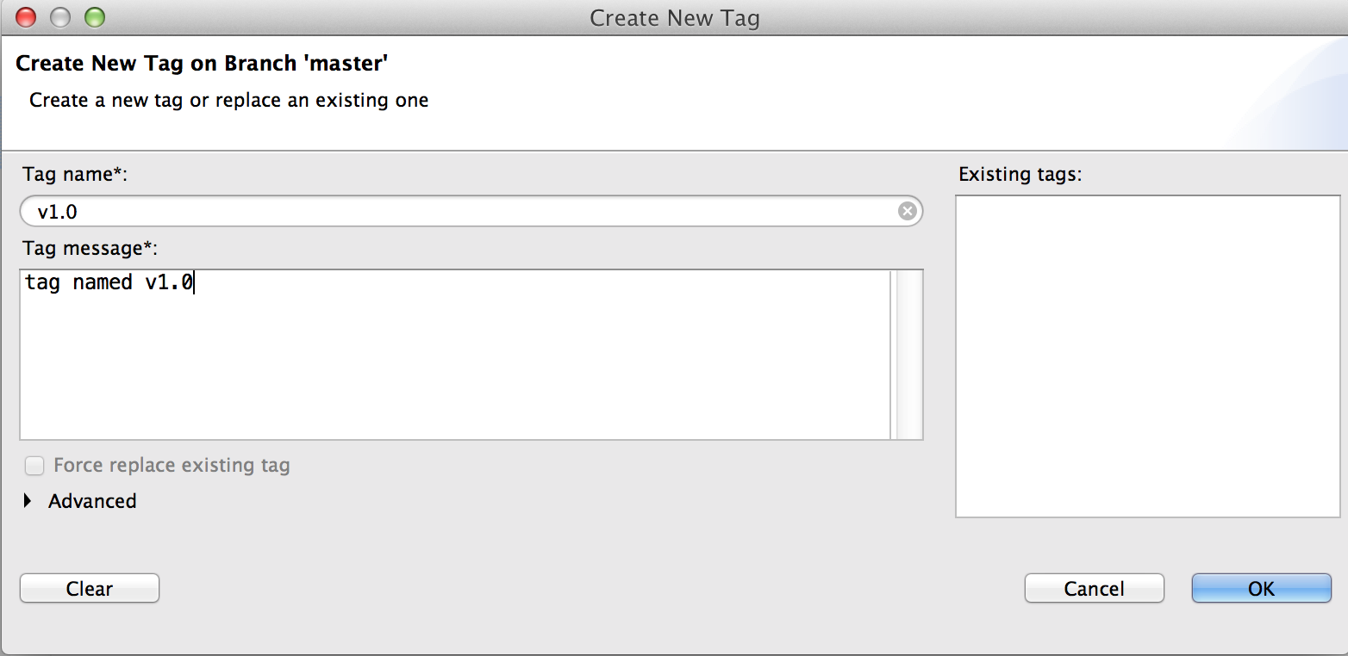Click the Tag name* label
Viewport: 1348px width, 656px height.
pyautogui.click(x=75, y=174)
